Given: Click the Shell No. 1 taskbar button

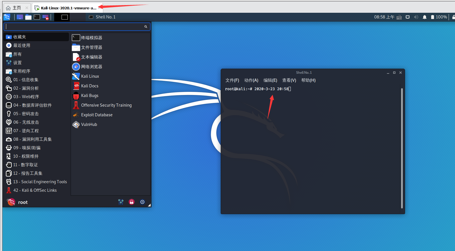Looking at the screenshot, I should pyautogui.click(x=102, y=17).
